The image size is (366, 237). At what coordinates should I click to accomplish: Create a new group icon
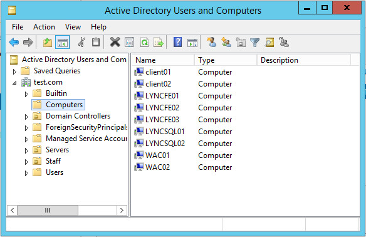(226, 42)
